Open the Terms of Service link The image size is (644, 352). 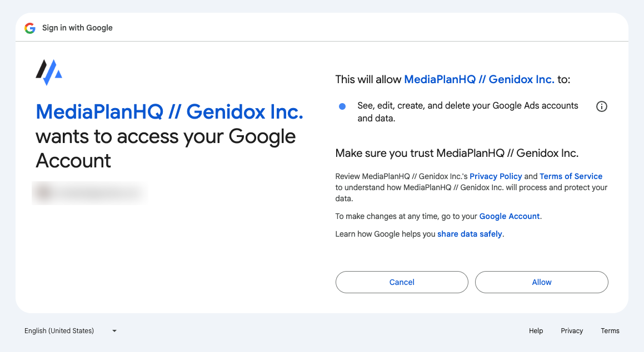coord(571,176)
